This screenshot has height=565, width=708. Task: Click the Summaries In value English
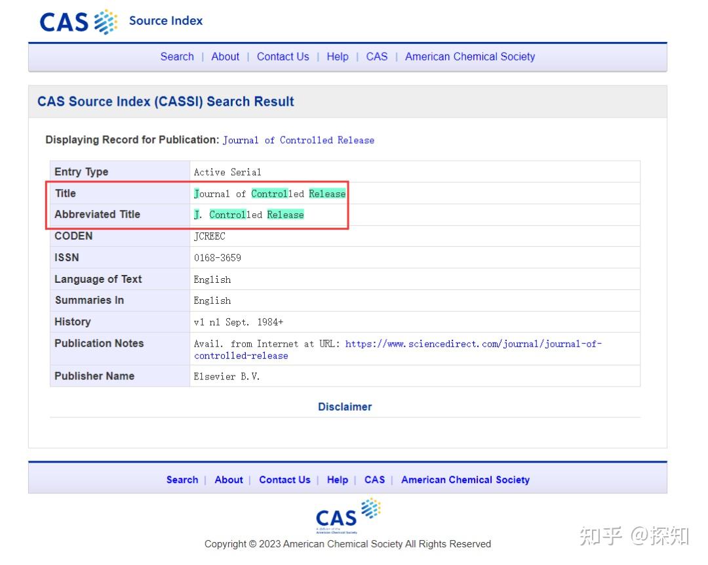click(x=212, y=301)
